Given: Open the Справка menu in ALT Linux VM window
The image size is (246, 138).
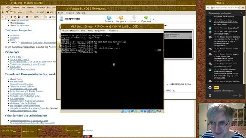Looking at the screenshot, I should [113, 31].
